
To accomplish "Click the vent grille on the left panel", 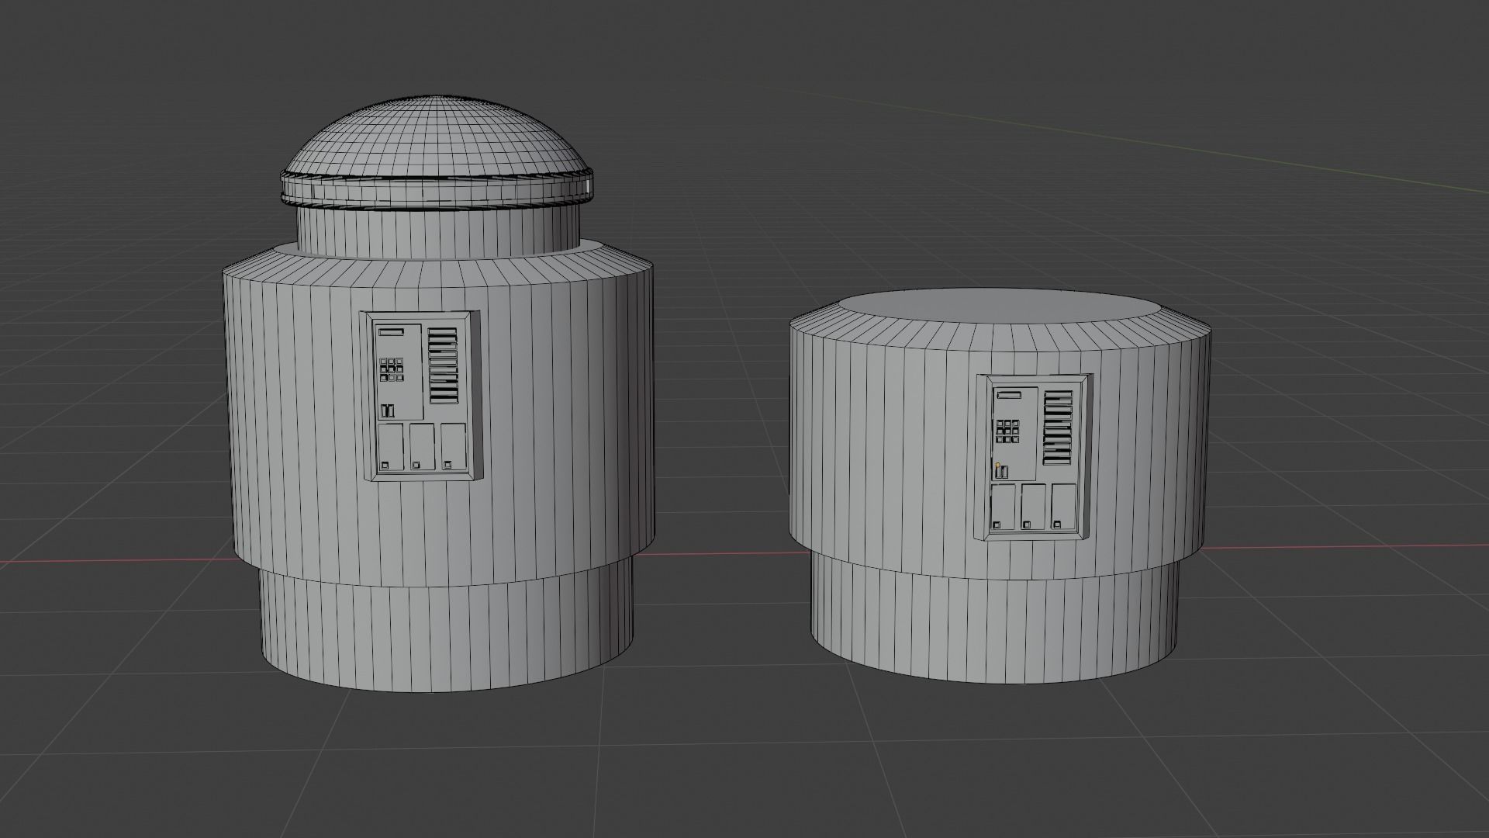I will pyautogui.click(x=444, y=365).
